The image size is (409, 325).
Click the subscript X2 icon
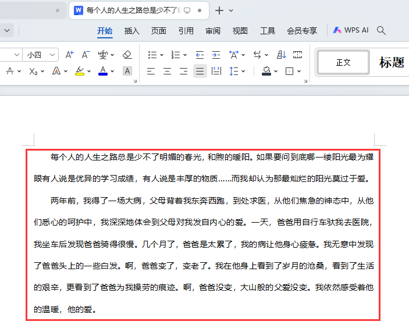click(33, 71)
